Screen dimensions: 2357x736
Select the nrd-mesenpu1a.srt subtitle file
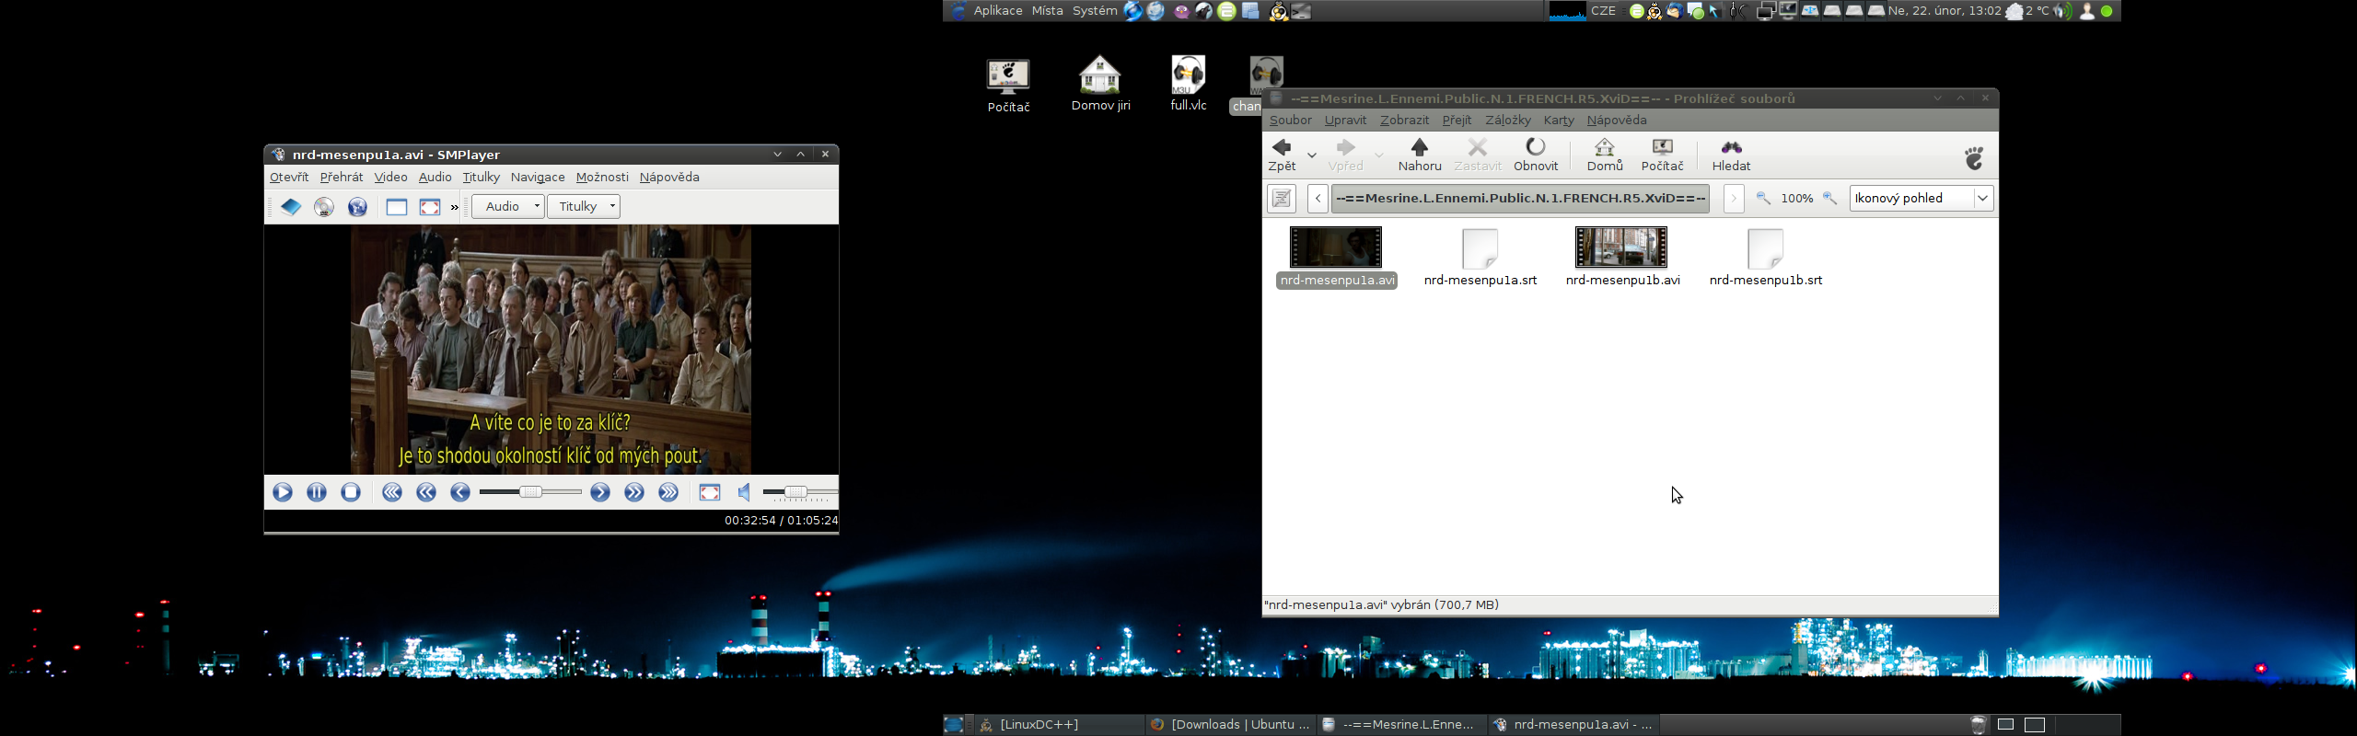click(1480, 257)
